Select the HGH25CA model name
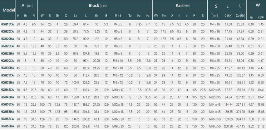Image resolution: width=266 pixels, height=131 pixels. [x=7, y=46]
